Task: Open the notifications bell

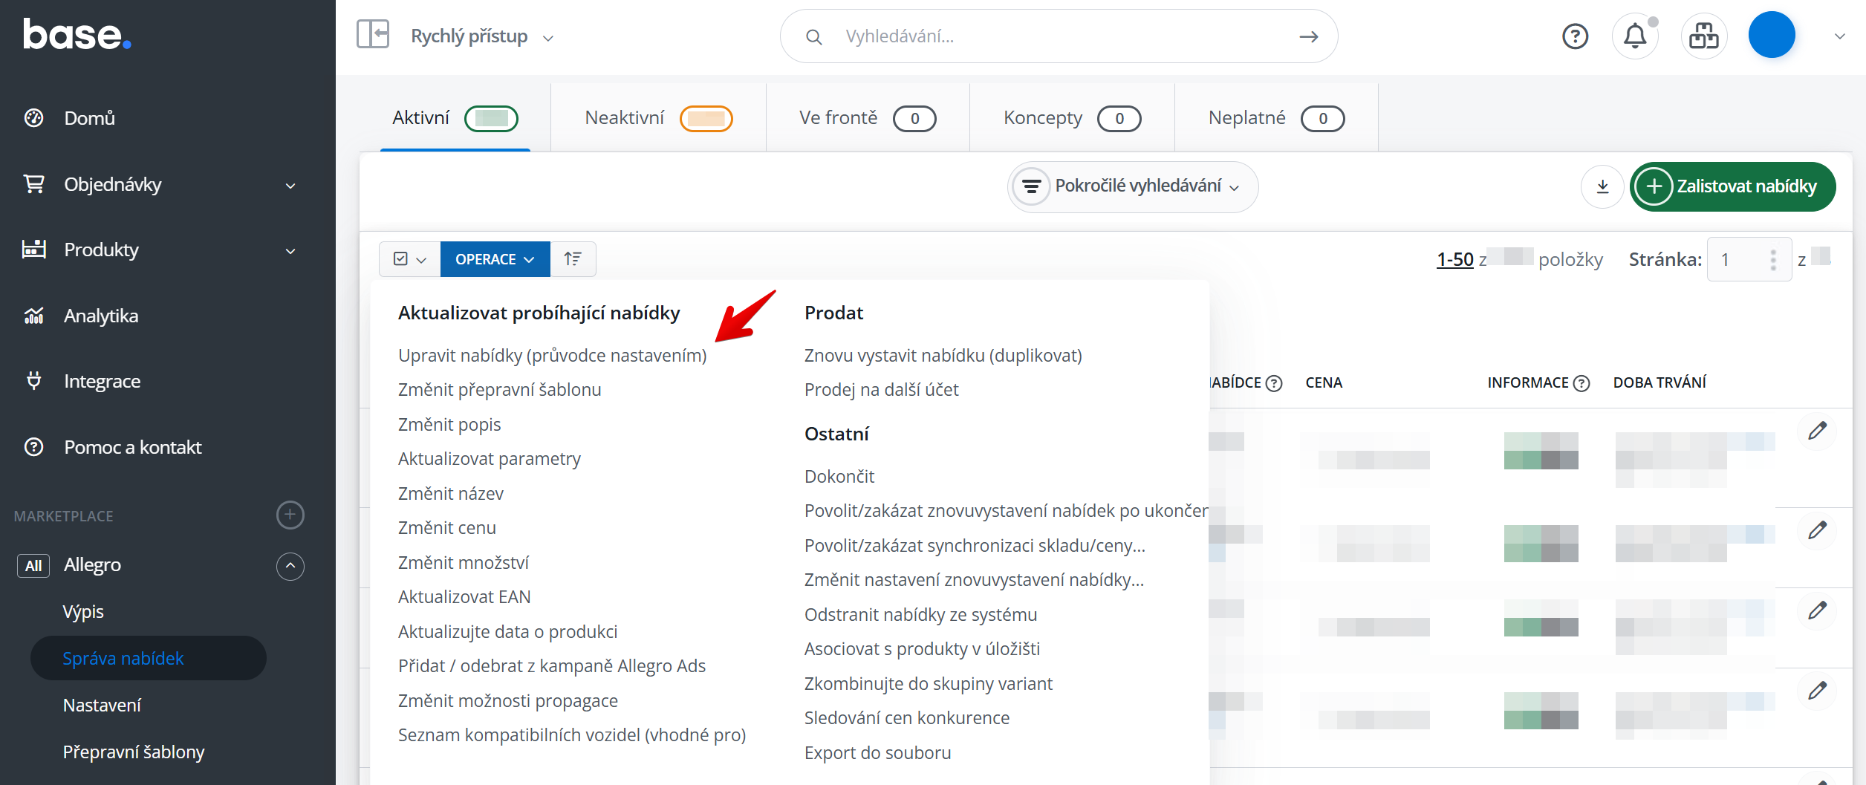Action: 1635,36
